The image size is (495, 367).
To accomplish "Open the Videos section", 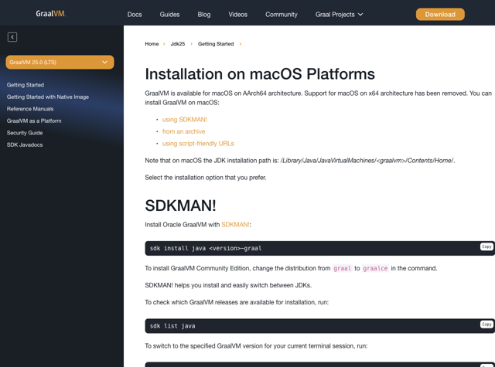I will point(237,15).
